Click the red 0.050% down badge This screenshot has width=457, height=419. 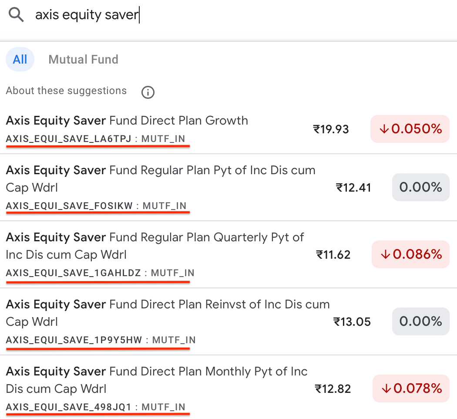coord(410,129)
